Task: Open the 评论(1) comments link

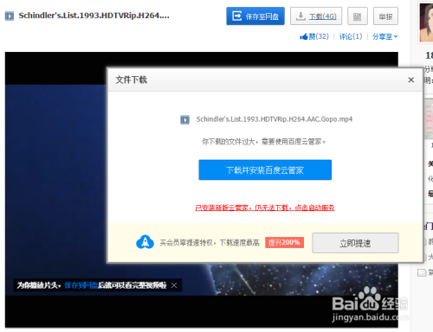Action: click(x=351, y=36)
